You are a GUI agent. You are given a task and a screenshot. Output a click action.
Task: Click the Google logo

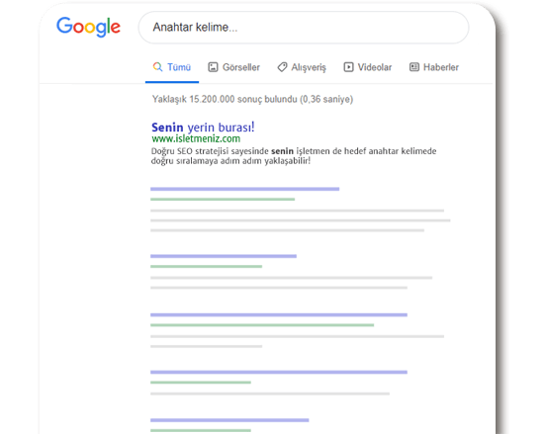(88, 27)
